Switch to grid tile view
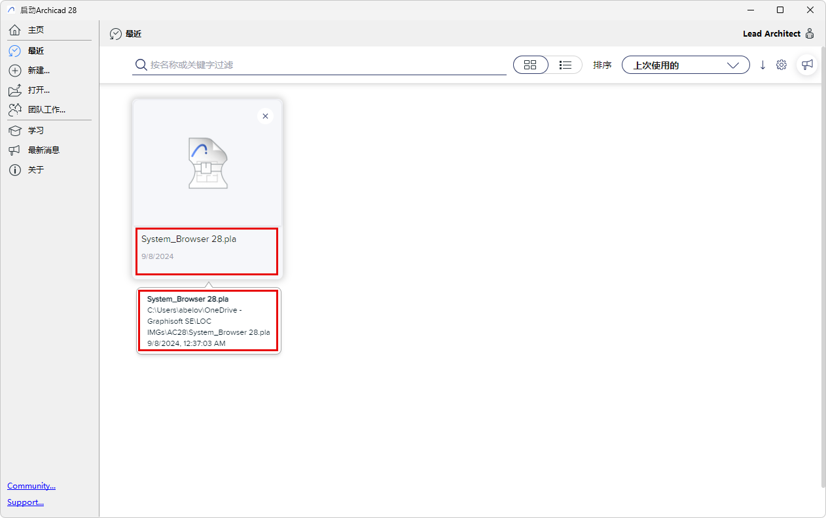Viewport: 826px width, 518px height. point(531,65)
